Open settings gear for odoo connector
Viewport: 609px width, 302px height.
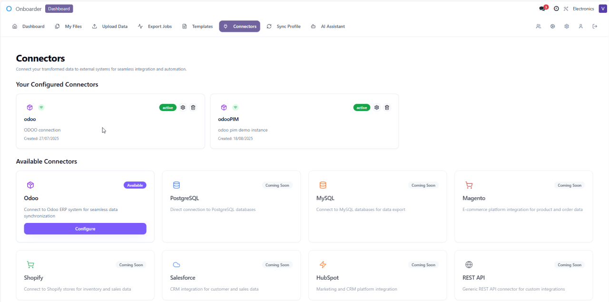click(183, 108)
